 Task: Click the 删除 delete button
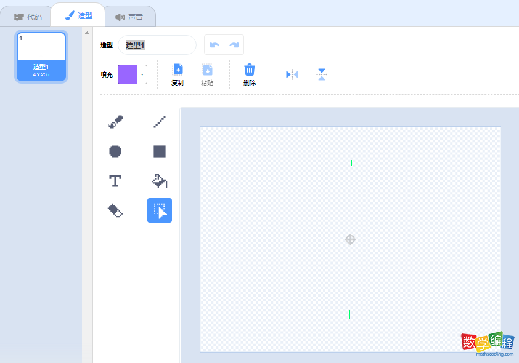[250, 74]
